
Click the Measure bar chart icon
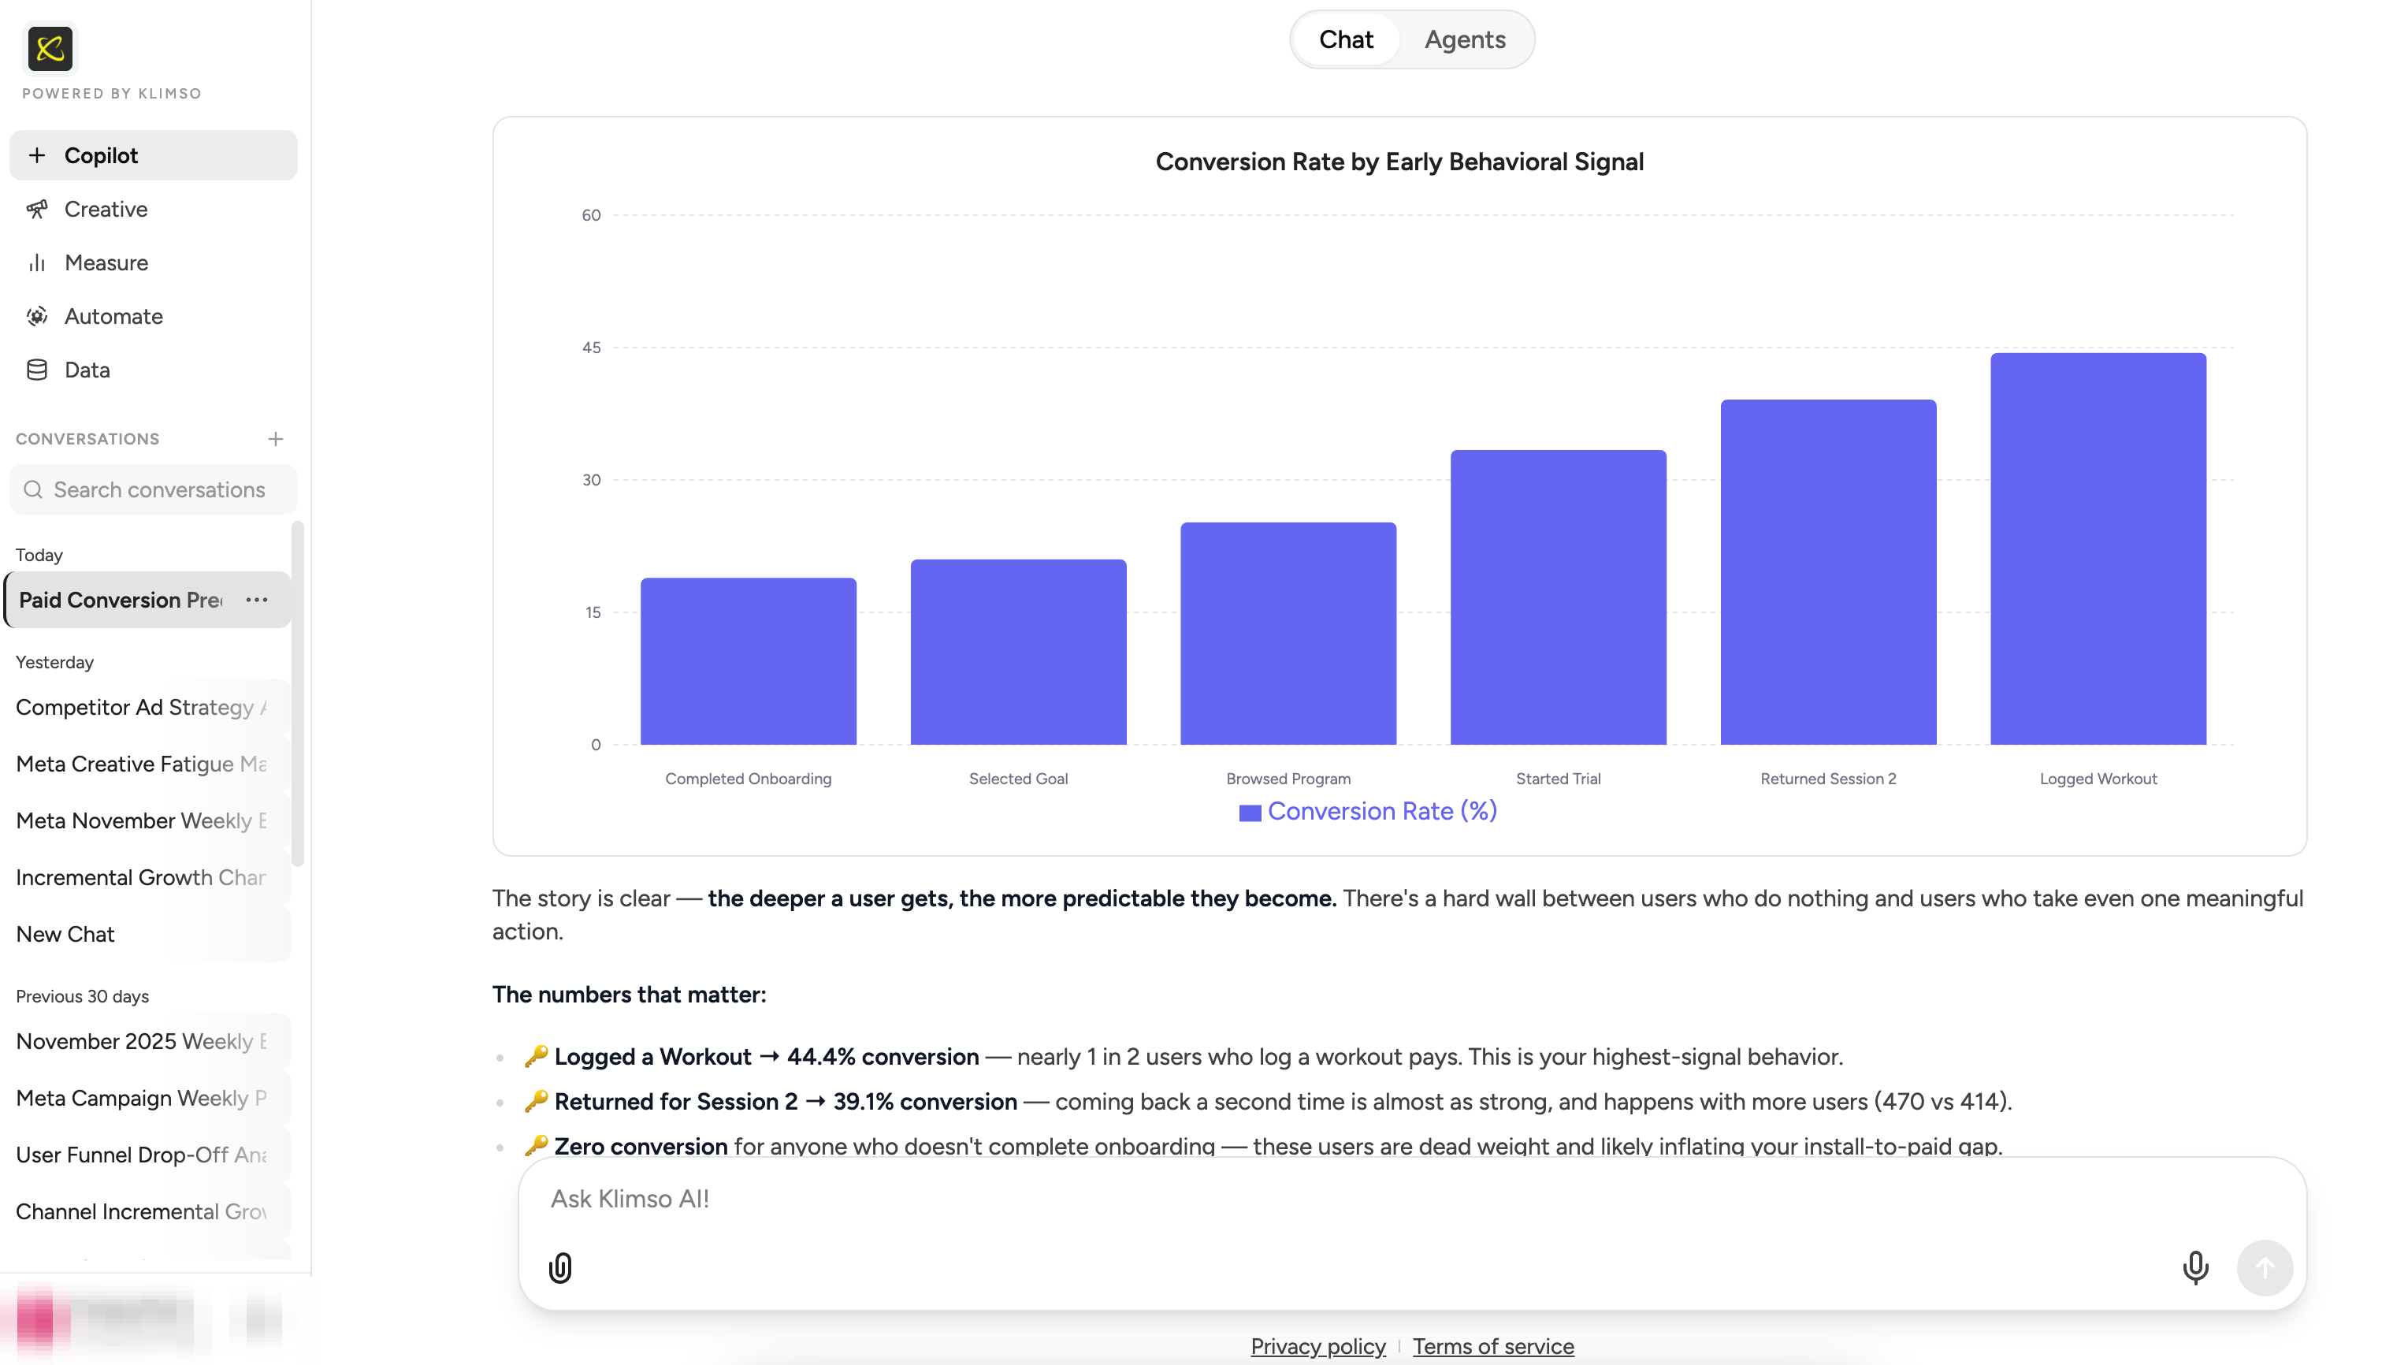coord(36,262)
